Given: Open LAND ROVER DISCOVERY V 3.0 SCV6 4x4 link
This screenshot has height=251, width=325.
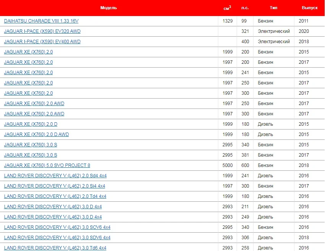Looking at the screenshot, I should 57,227.
